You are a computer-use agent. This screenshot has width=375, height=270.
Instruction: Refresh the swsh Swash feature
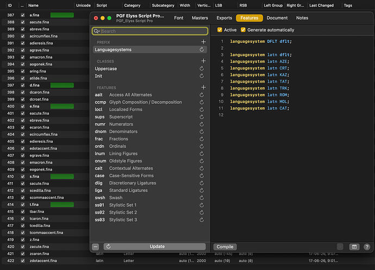coord(202,198)
